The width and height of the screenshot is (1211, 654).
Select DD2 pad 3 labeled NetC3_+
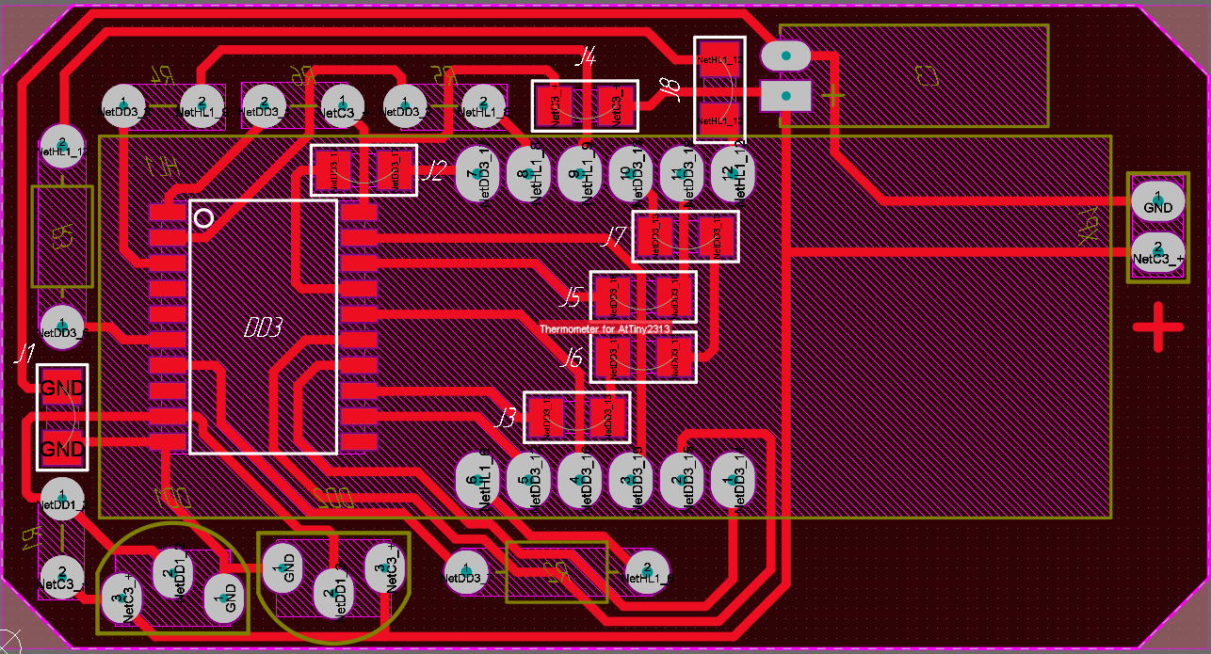click(384, 567)
